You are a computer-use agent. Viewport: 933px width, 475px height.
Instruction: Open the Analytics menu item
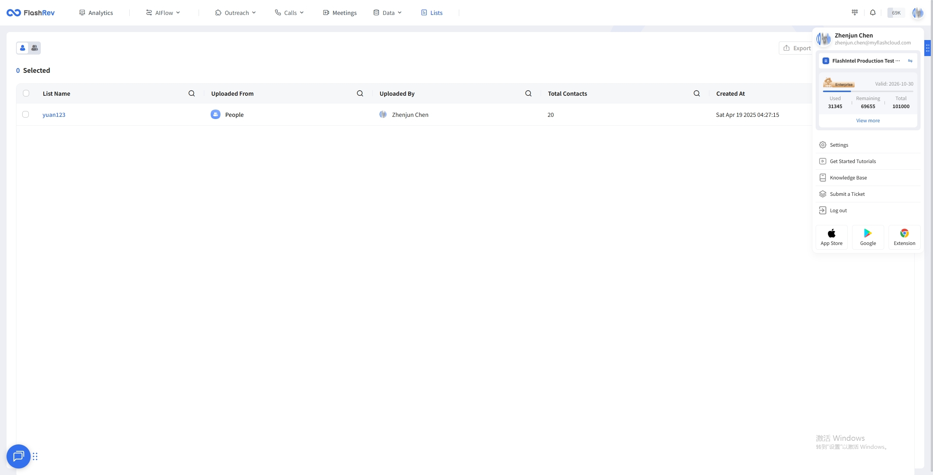coord(96,13)
